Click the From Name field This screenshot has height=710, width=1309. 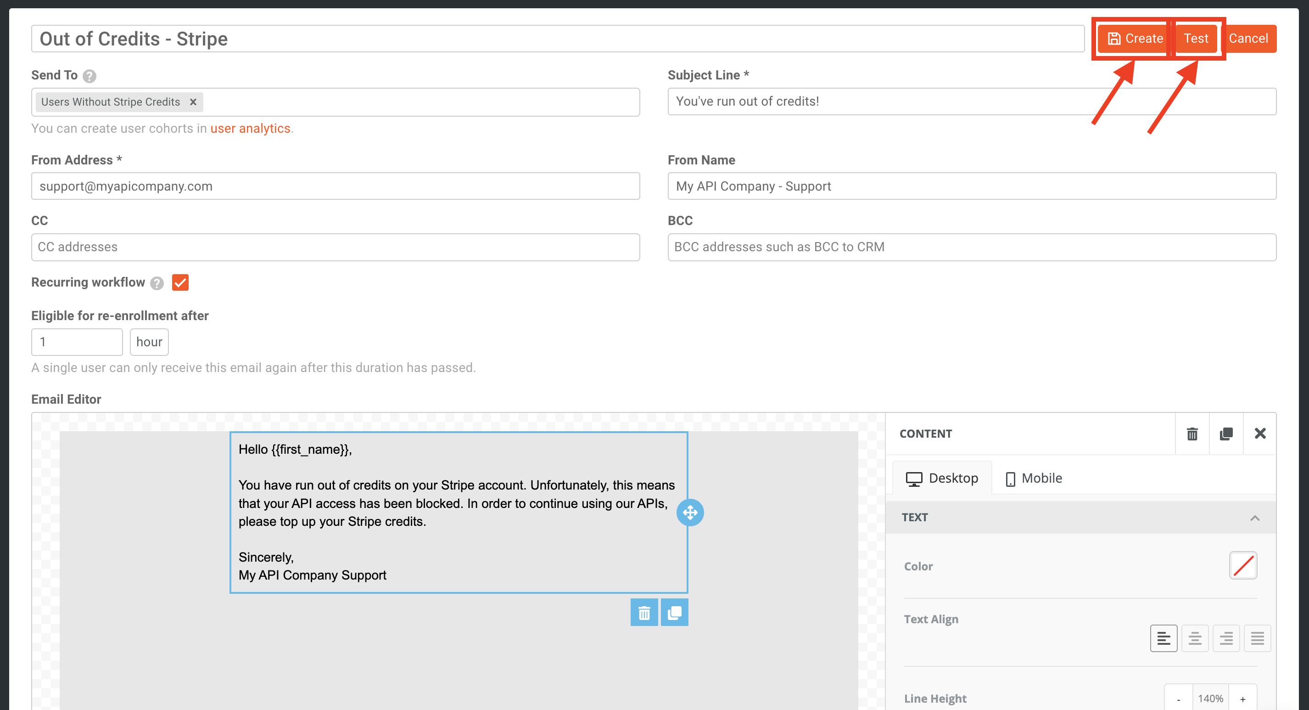pos(971,186)
